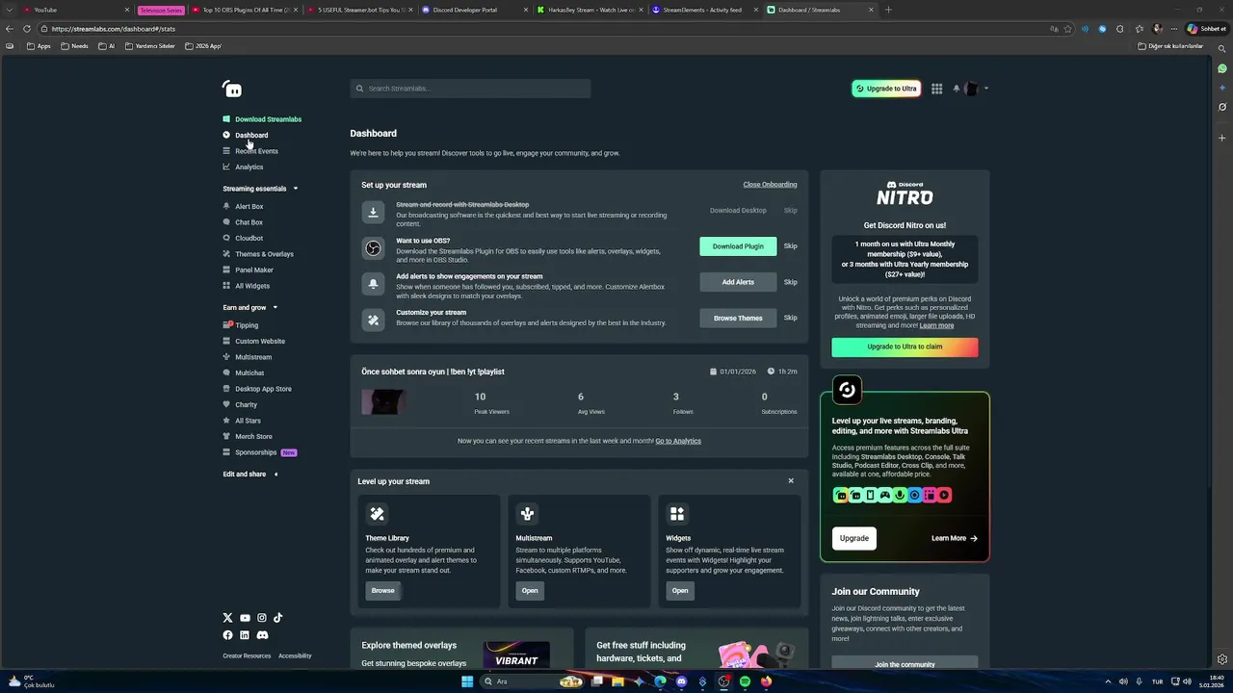Click the OBS icon next to Want to use OBS
Screen dimensions: 1233x693
click(373, 248)
